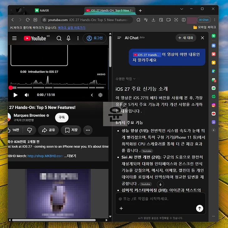Go back using browser back arrow
The image size is (228, 228).
[13, 20]
